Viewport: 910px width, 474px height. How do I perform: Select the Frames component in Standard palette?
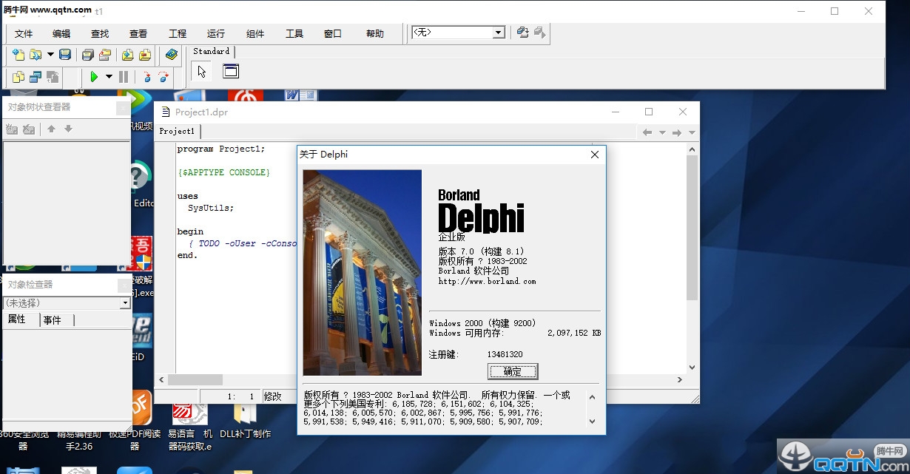pyautogui.click(x=231, y=72)
